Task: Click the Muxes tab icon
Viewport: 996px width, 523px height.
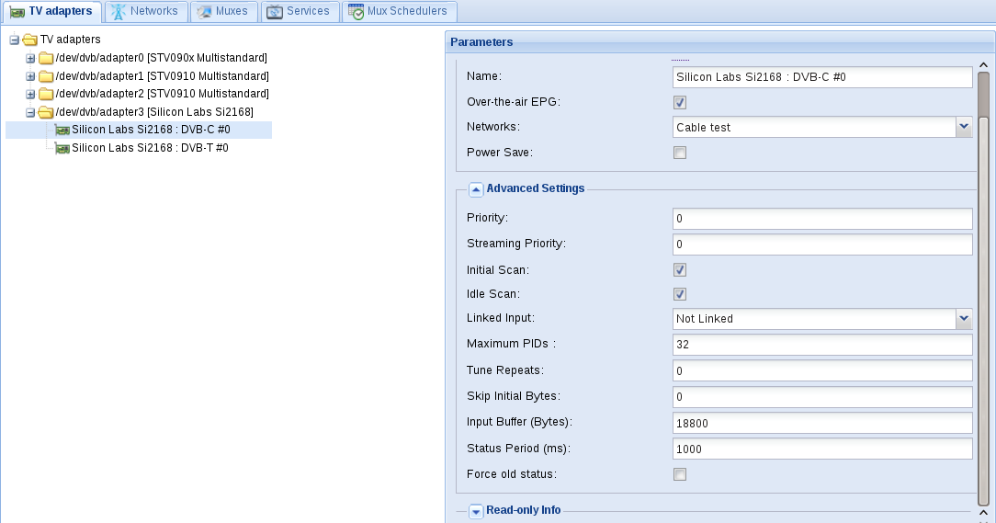Action: [204, 11]
